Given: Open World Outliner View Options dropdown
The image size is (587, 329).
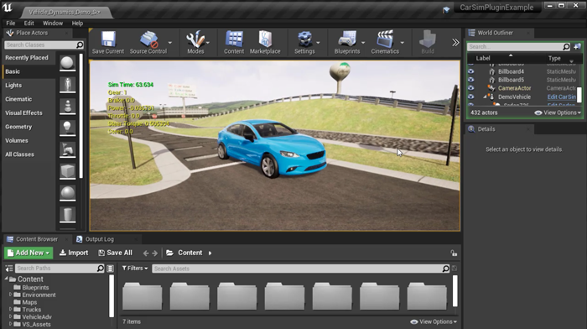Looking at the screenshot, I should point(558,112).
